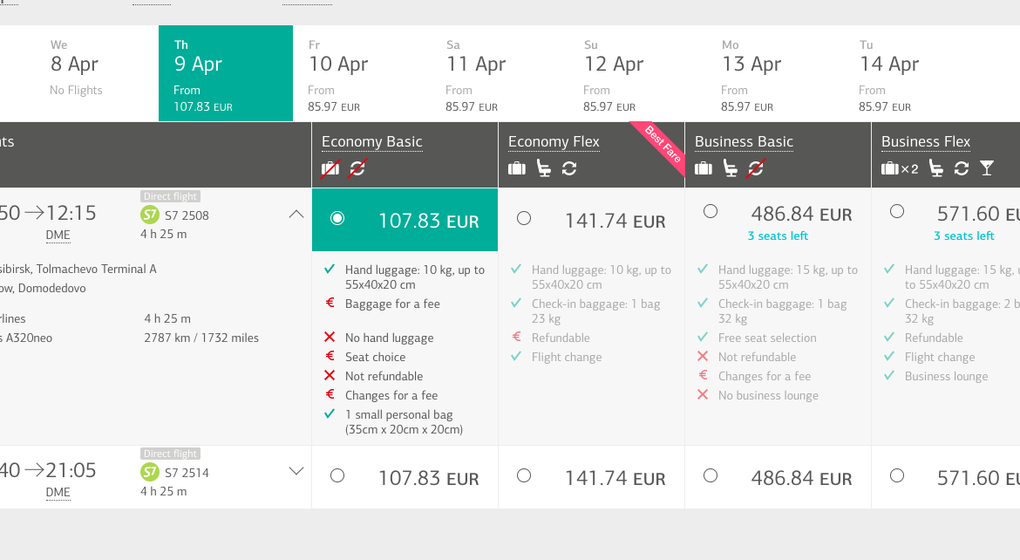Click 'Changes for a fee' in Economy Basic details
The height and width of the screenshot is (560, 1020).
click(x=391, y=395)
